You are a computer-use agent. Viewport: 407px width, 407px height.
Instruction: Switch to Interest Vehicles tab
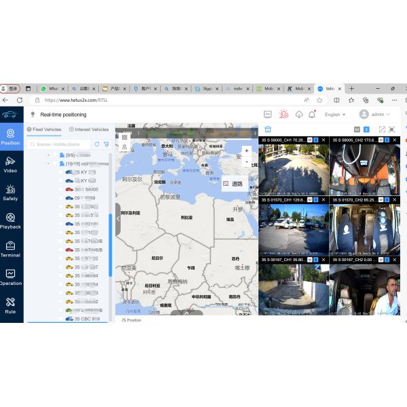point(89,130)
